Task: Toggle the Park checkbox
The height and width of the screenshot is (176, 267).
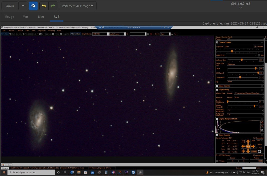Action: coord(257,148)
